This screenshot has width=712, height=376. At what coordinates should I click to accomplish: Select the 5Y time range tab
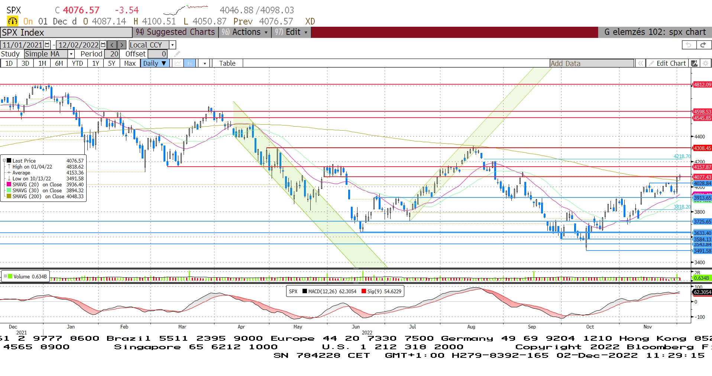(x=111, y=63)
